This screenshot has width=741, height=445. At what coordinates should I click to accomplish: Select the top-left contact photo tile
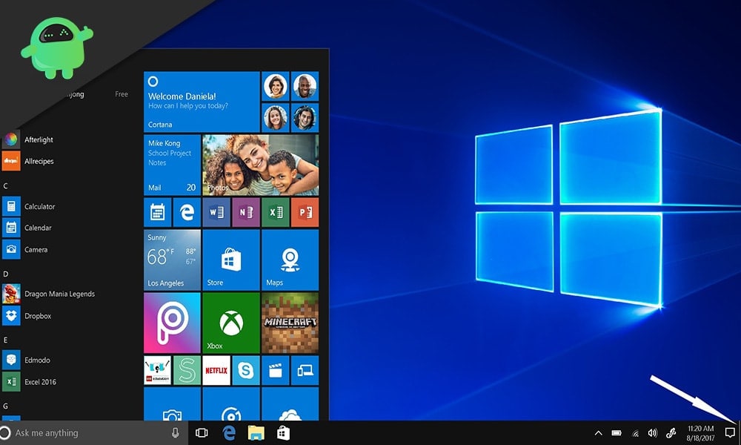(x=276, y=86)
